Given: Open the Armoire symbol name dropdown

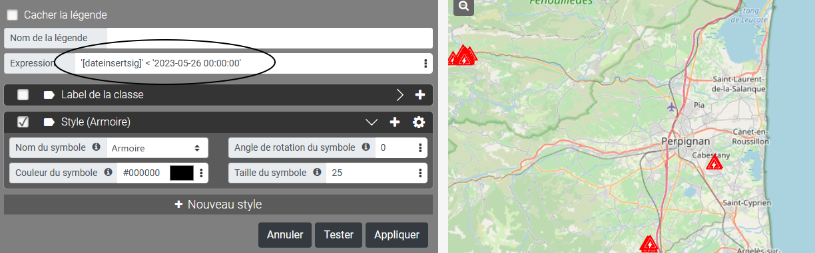Looking at the screenshot, I should [157, 147].
